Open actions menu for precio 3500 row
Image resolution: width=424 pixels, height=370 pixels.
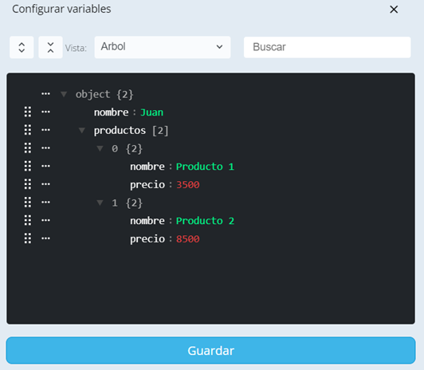[45, 184]
